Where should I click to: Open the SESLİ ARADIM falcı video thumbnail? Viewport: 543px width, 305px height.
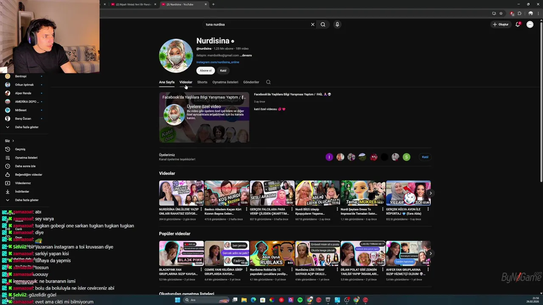tap(272, 193)
